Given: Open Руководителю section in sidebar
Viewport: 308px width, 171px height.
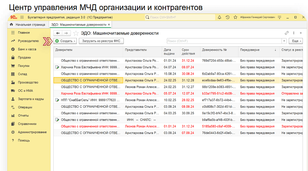Looking at the screenshot, I should pyautogui.click(x=28, y=41).
